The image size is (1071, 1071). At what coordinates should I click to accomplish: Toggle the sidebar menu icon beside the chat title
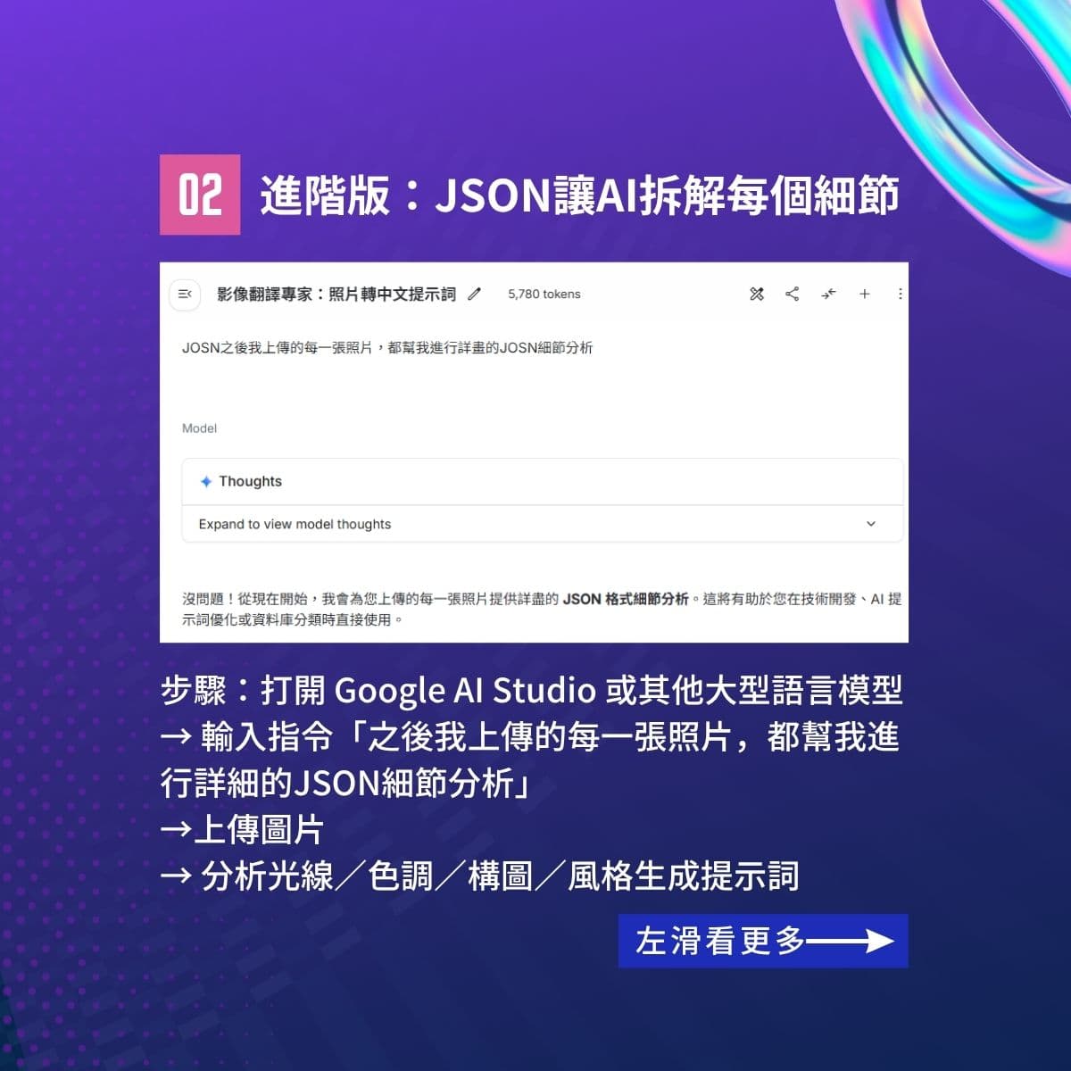click(x=185, y=294)
